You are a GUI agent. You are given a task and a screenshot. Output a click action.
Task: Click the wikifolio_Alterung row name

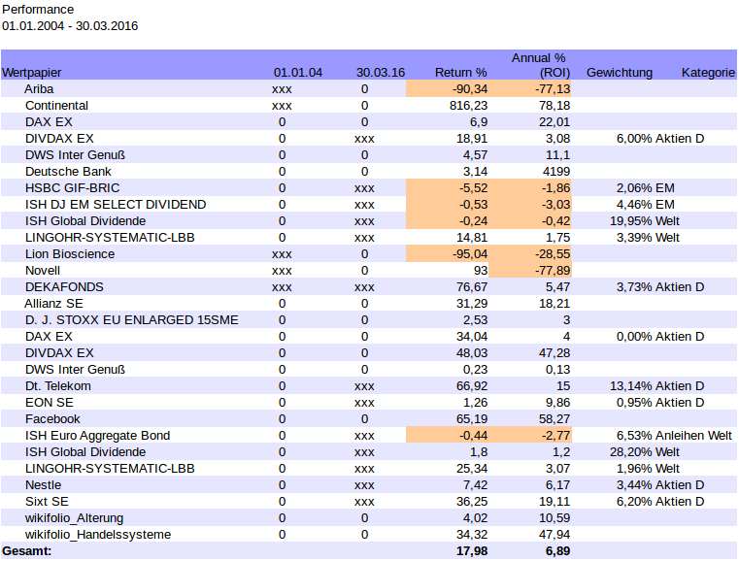(x=74, y=518)
